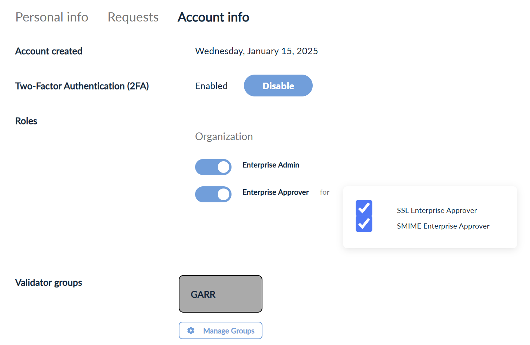Click the 'SMIME Enterprise Approver' label
This screenshot has height=345, width=530.
click(x=443, y=226)
